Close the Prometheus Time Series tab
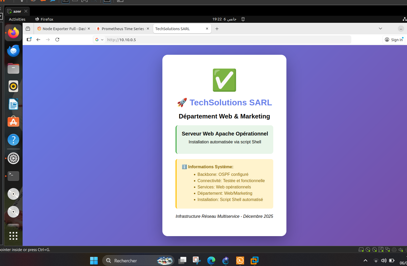This screenshot has width=407, height=266. (x=148, y=29)
